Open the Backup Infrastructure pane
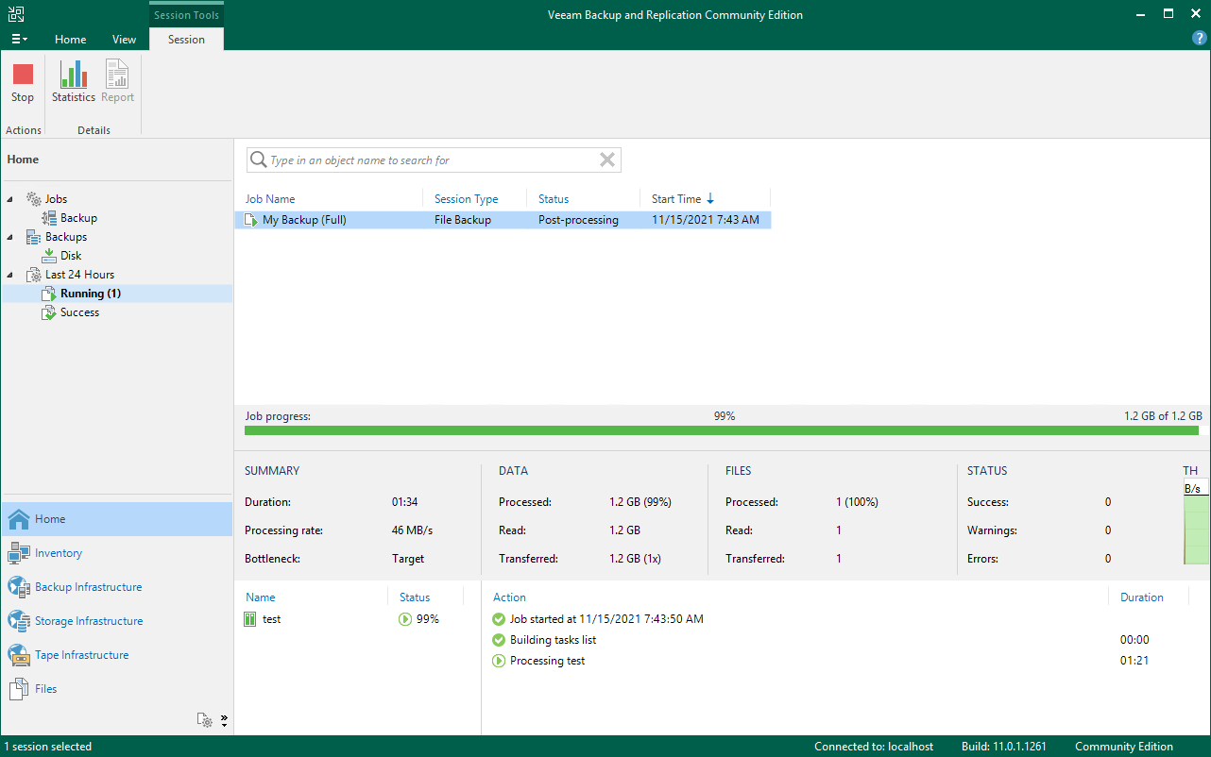This screenshot has height=757, width=1211. click(x=116, y=587)
